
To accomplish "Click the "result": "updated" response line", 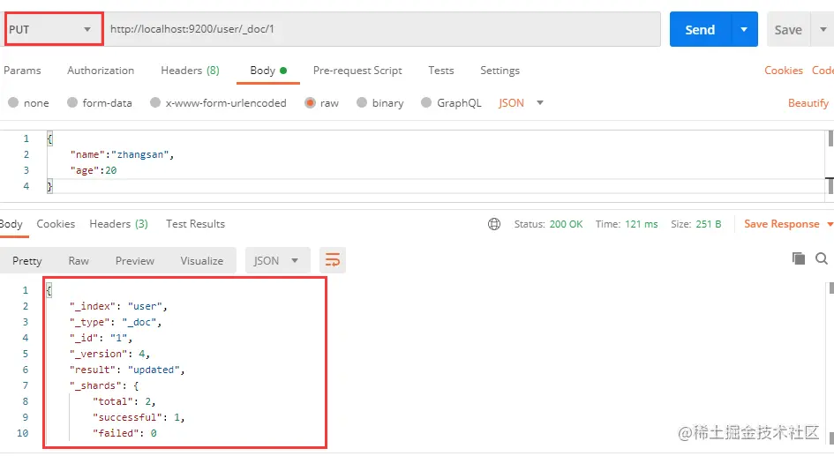I will click(x=126, y=370).
